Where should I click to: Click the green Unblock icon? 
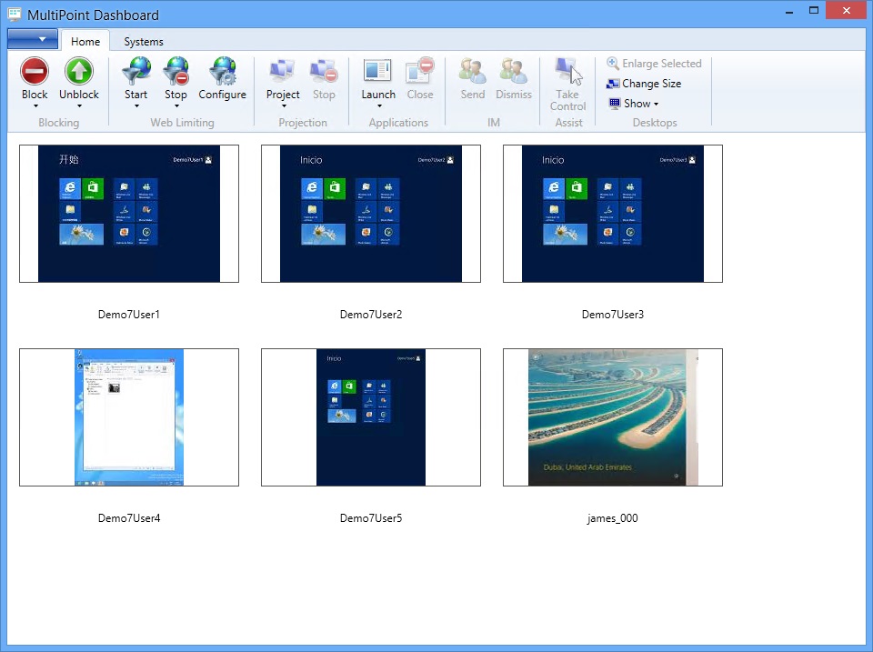78,71
